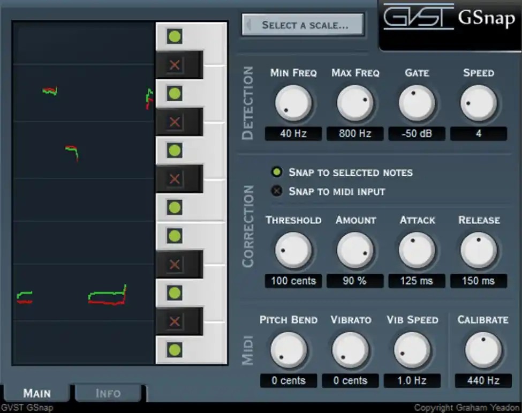Toggle the second white key from top

pos(175,93)
